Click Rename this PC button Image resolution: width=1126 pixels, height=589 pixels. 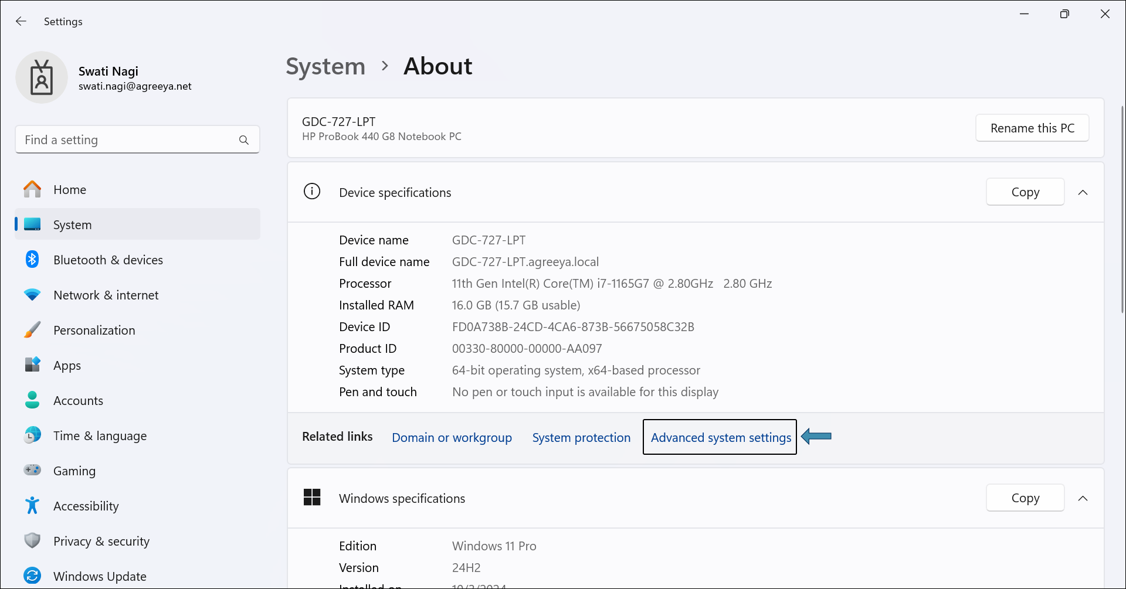(1032, 128)
